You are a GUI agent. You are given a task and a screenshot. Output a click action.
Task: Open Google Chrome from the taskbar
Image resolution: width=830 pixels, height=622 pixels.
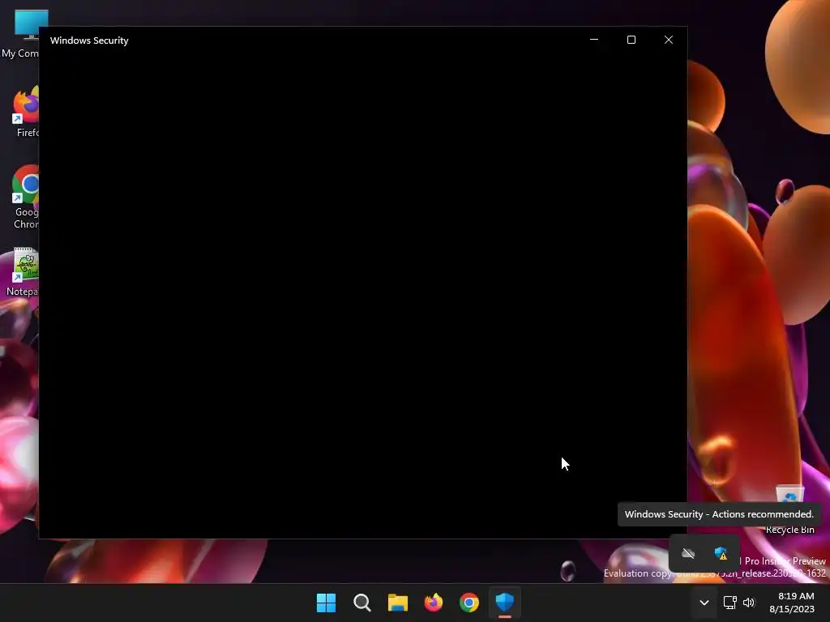coord(469,603)
